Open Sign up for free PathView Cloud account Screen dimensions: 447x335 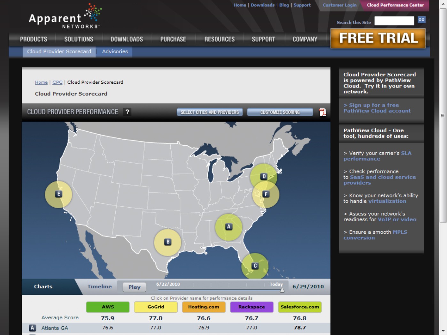coord(377,108)
